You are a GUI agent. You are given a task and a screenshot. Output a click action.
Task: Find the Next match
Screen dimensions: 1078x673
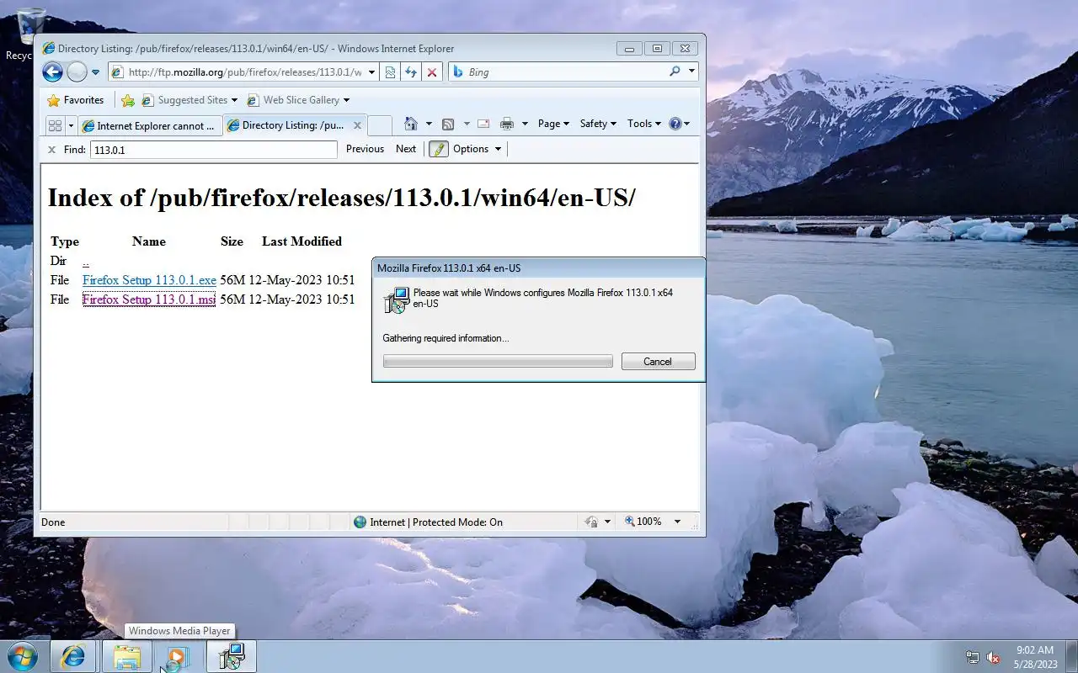[406, 149]
